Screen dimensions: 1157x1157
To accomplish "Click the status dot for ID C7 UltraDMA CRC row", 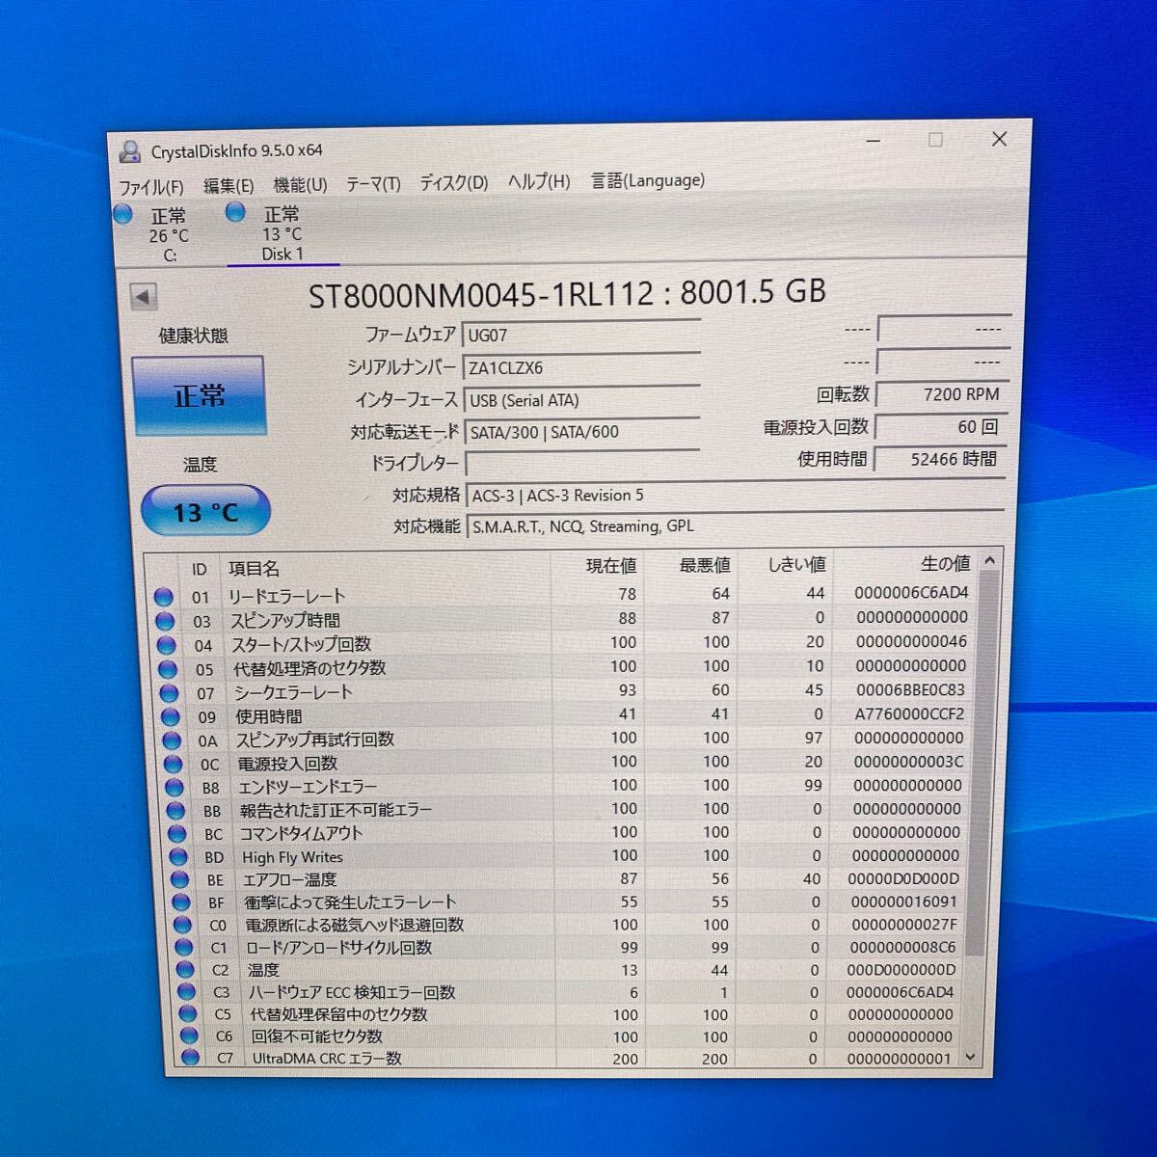I will point(190,1059).
